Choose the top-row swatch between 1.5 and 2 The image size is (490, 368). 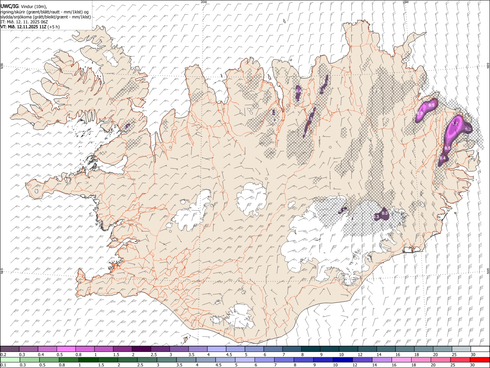point(122,349)
